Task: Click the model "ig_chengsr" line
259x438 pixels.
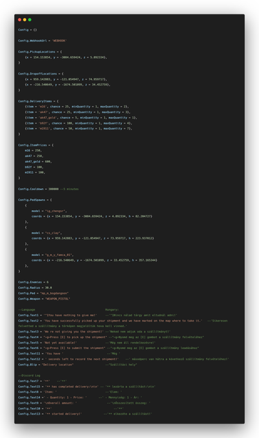Action: click(x=49, y=211)
